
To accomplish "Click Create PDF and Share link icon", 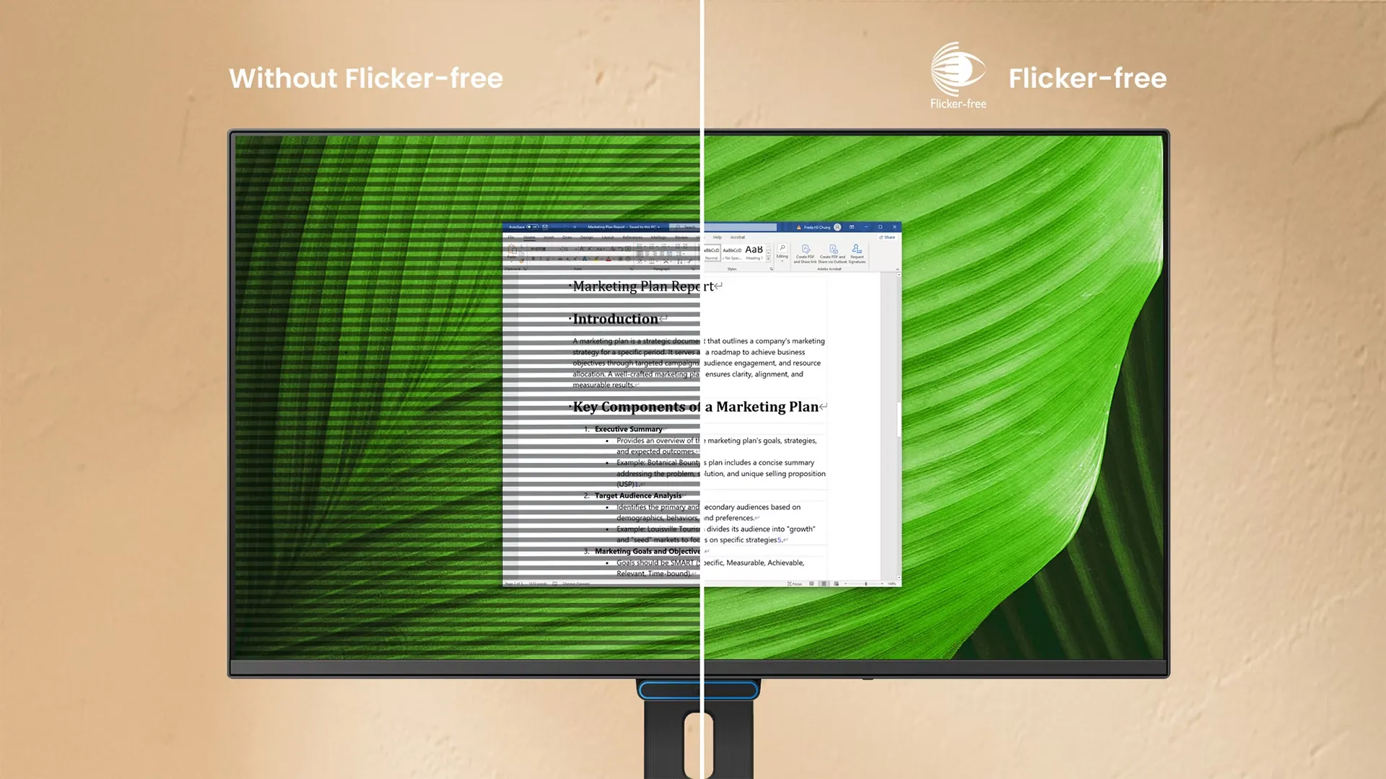I will tap(806, 249).
